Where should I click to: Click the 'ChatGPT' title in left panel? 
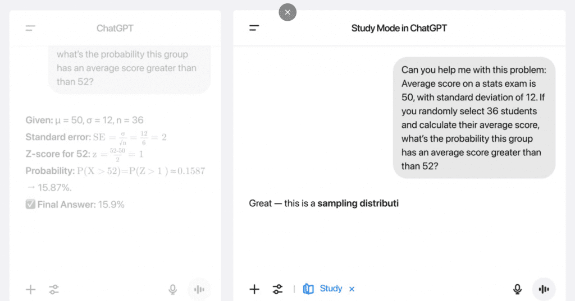click(115, 28)
